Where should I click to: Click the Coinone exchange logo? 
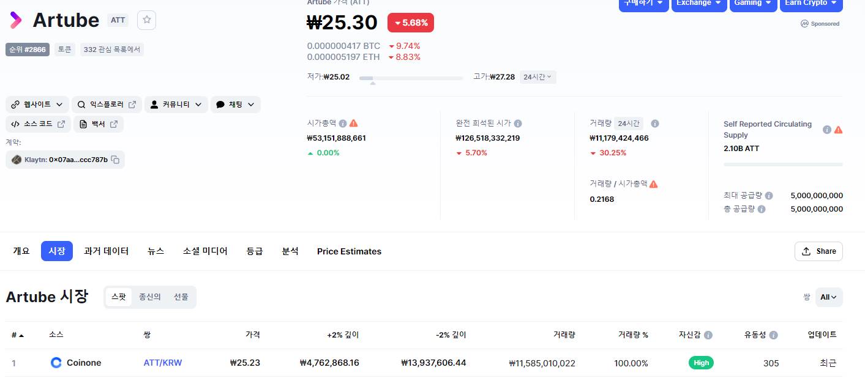(x=56, y=363)
